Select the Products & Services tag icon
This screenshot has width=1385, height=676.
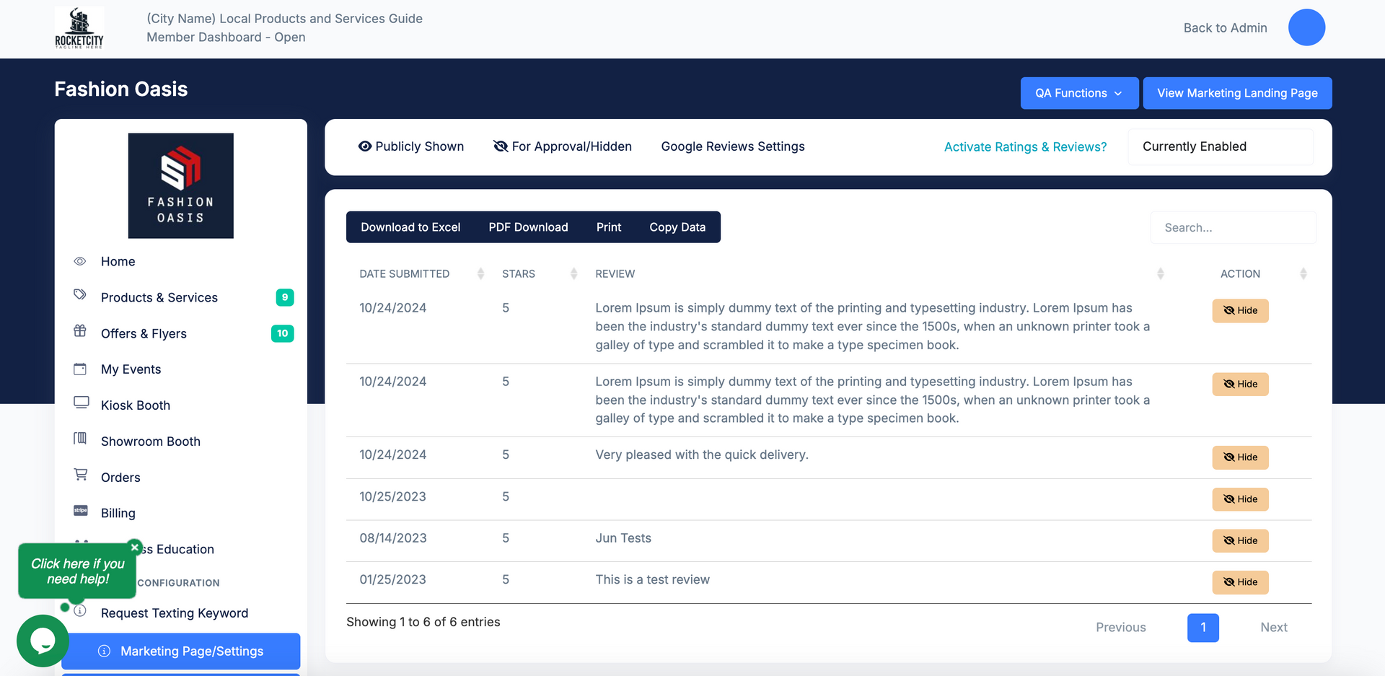[79, 297]
